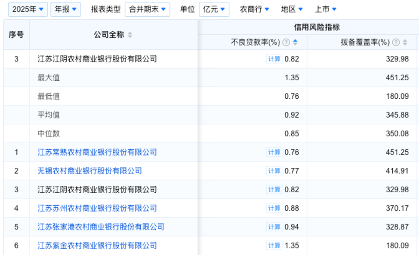419x255 pixels.
Task: Sort by 不良贷款率(%) sort arrows
Action: [295, 42]
